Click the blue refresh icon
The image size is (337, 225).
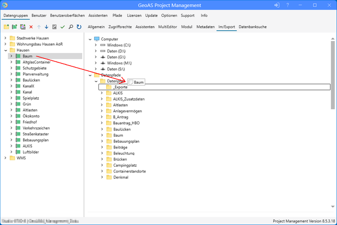[x=79, y=27]
